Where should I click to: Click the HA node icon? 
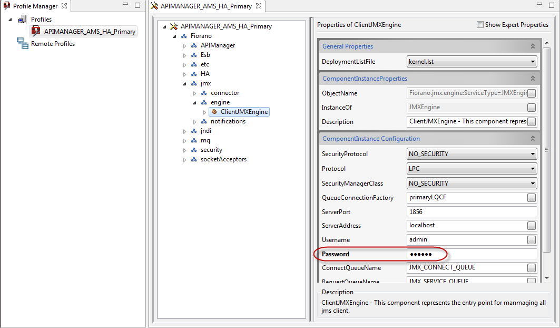[x=194, y=74]
